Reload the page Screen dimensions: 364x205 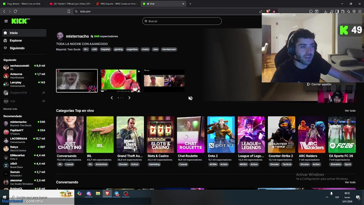15,11
